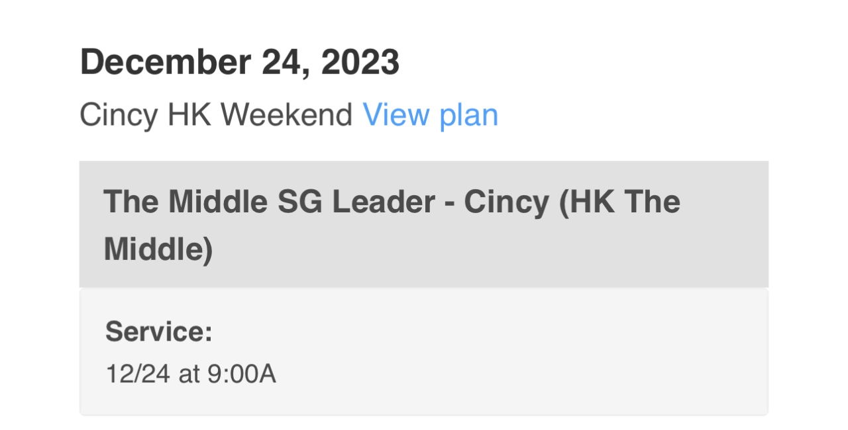Click "9:00A" in the service time

coord(241,374)
